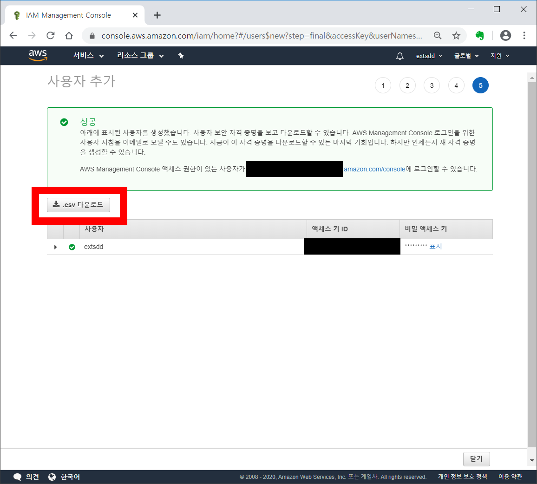The width and height of the screenshot is (537, 484).
Task: Open the 리소스 그룹 dropdown
Action: coord(140,55)
